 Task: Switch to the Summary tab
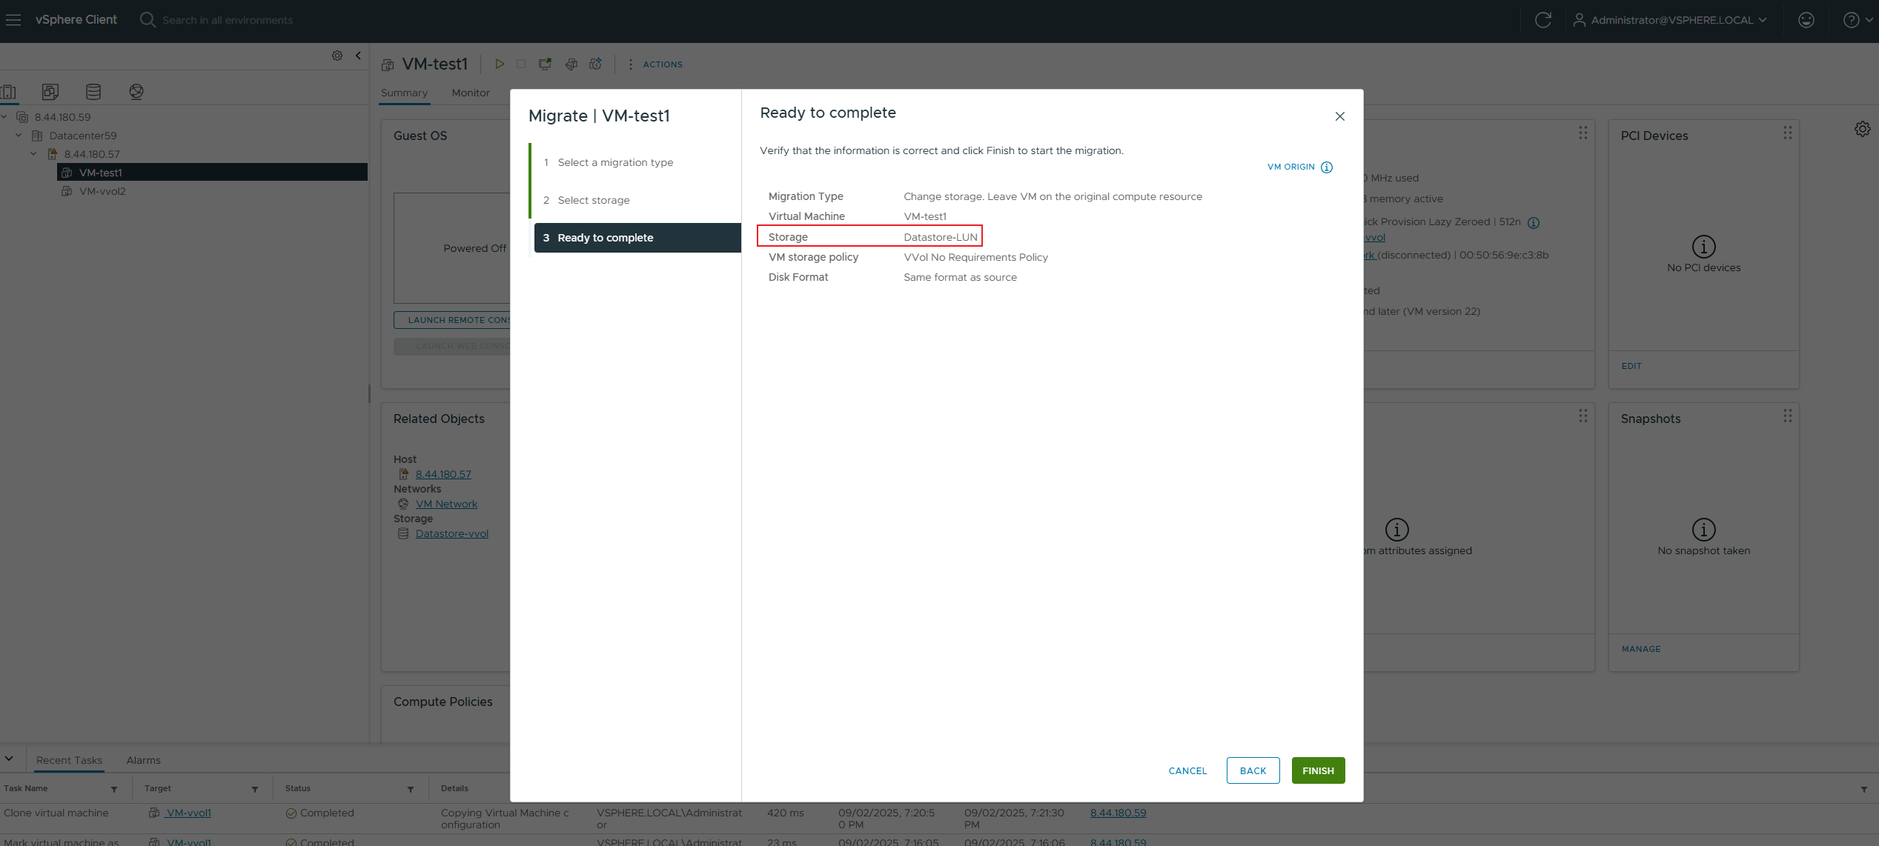click(x=404, y=93)
